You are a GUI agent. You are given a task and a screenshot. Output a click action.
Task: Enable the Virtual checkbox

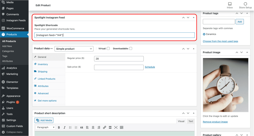[108, 49]
